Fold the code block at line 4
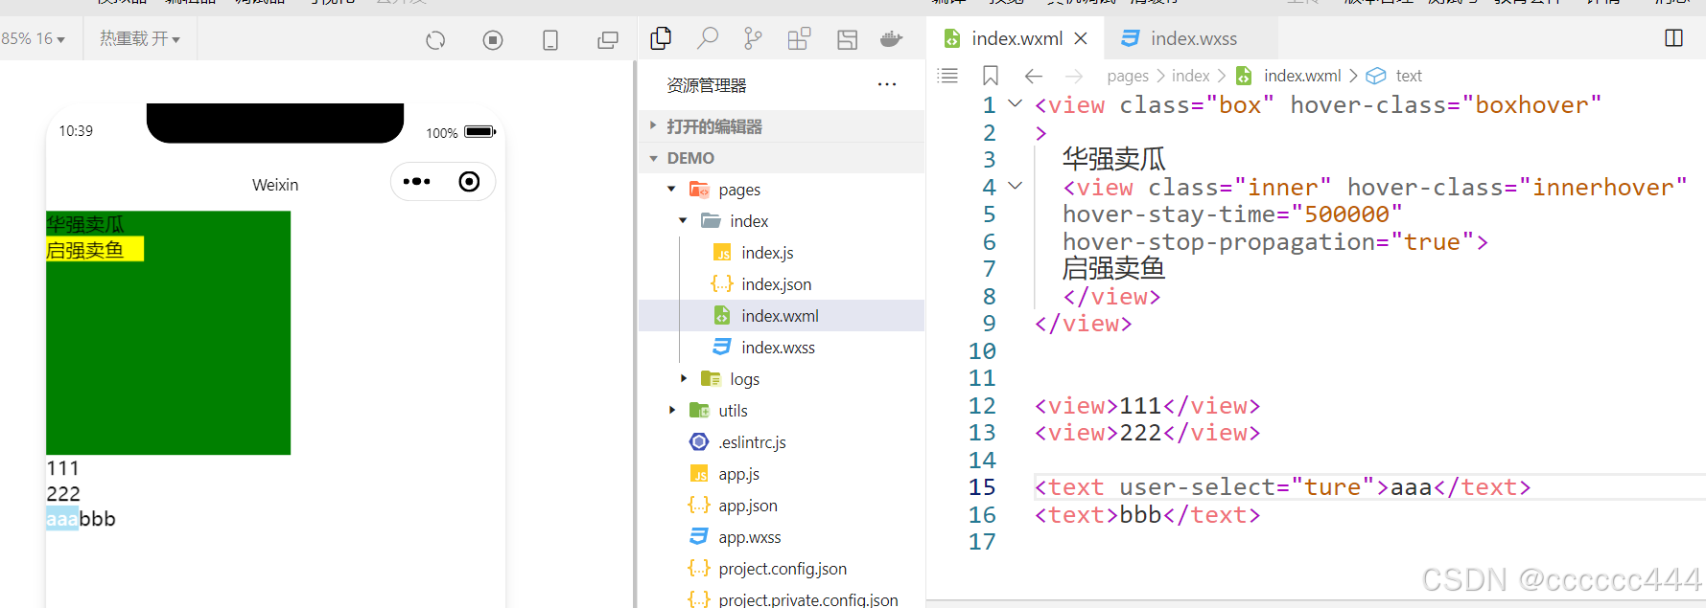 (x=1015, y=186)
